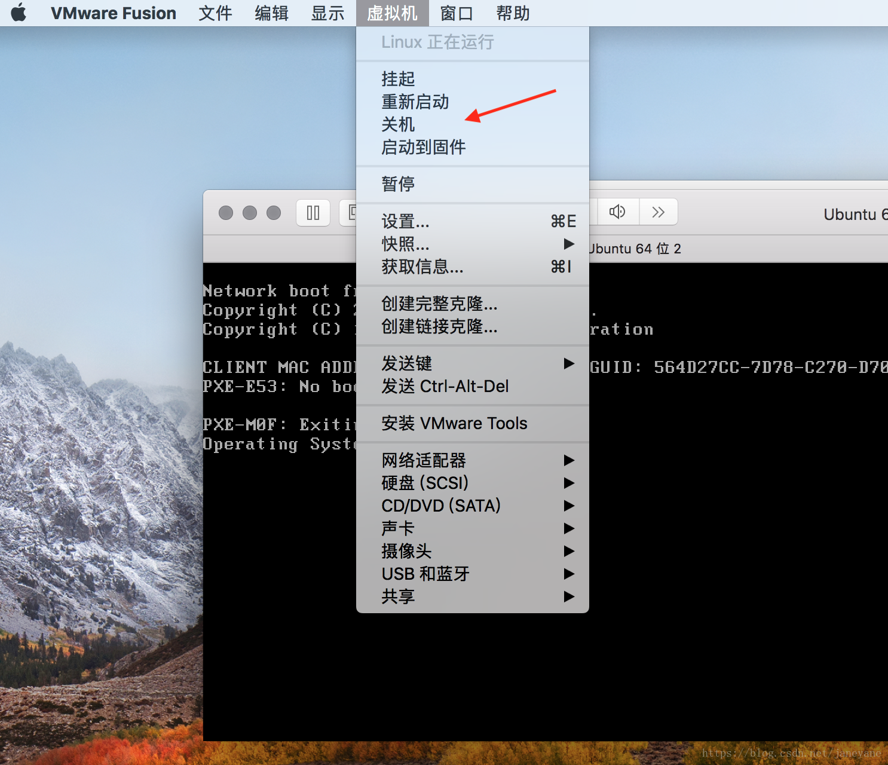This screenshot has height=765, width=888.
Task: Select 创建完整克隆...
Action: 472,304
